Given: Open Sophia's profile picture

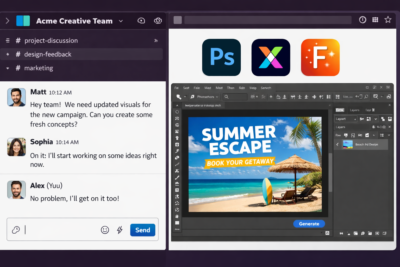Looking at the screenshot, I should click(x=16, y=147).
